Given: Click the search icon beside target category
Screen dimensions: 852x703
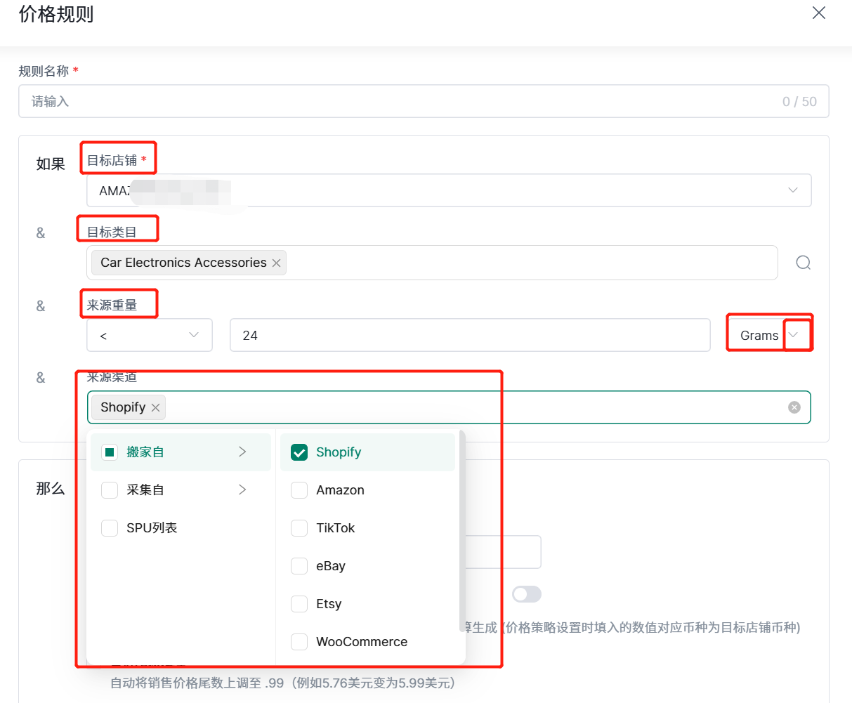Looking at the screenshot, I should (803, 263).
